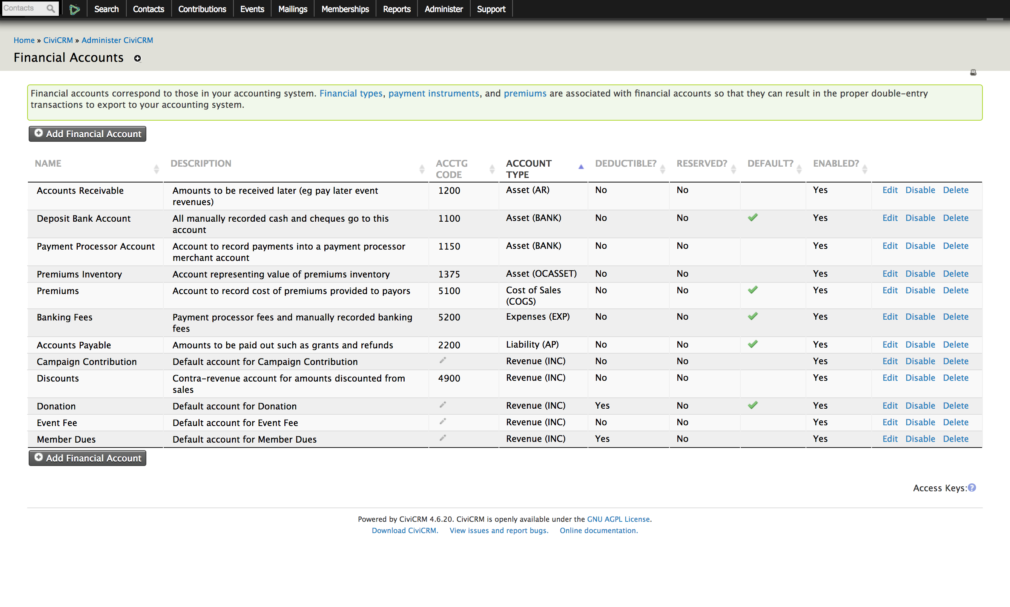Open the Memberships menu
The height and width of the screenshot is (607, 1010).
click(x=345, y=9)
